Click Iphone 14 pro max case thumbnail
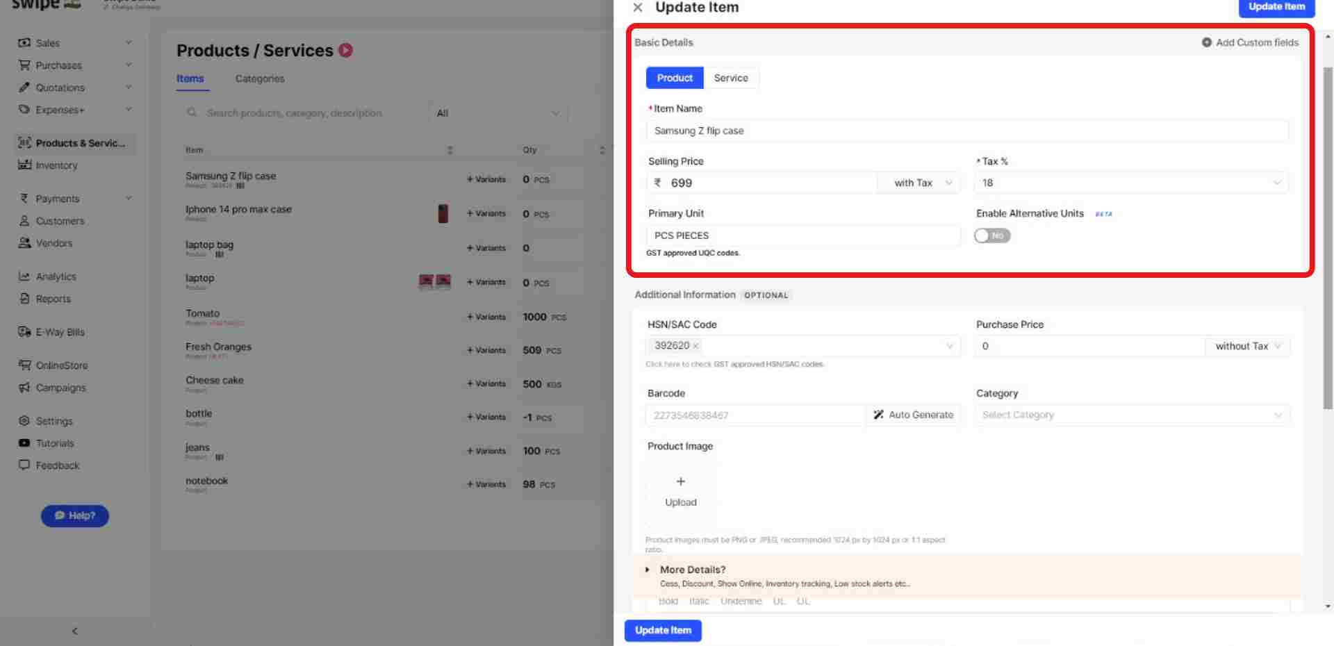This screenshot has height=646, width=1334. click(x=443, y=213)
